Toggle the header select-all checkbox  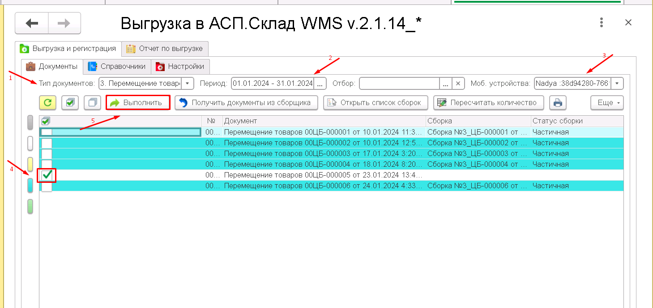pyautogui.click(x=46, y=121)
